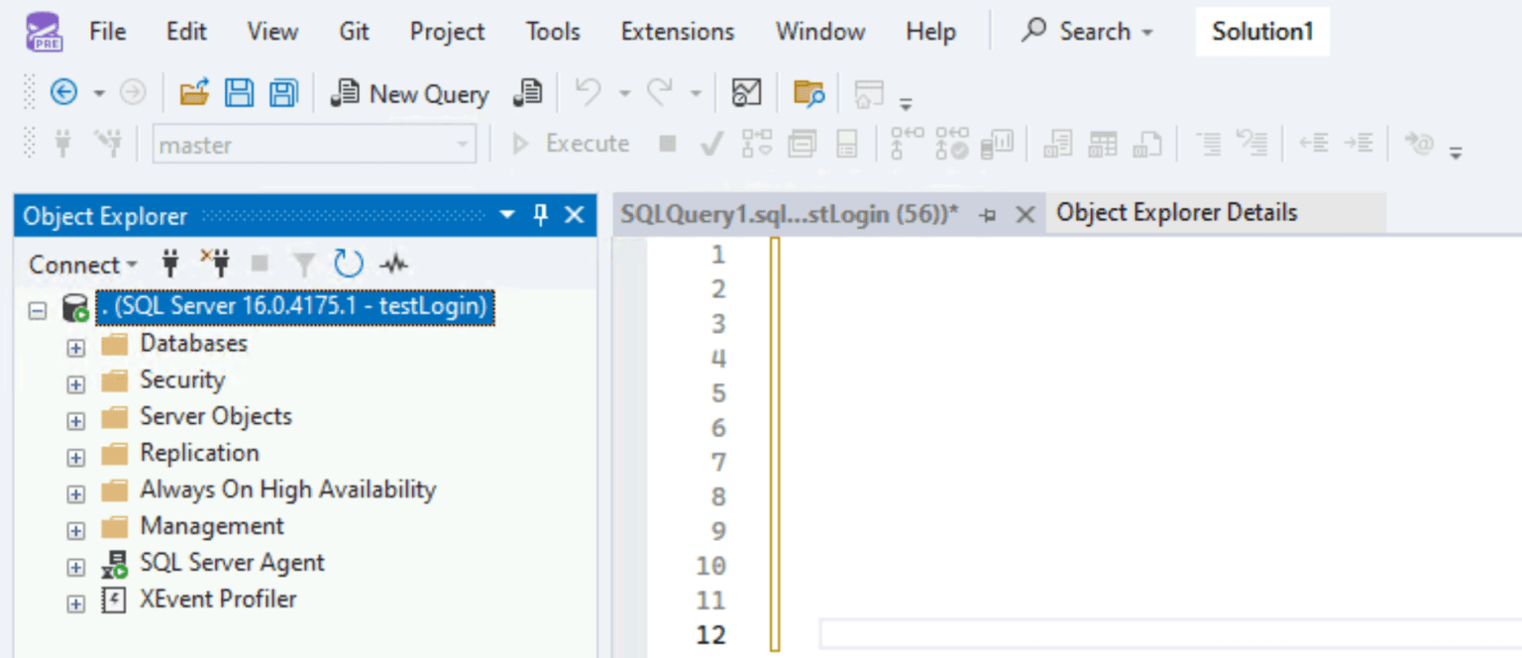1522x658 pixels.
Task: Open Activity Monitor pulse icon in Object Explorer
Action: tap(395, 264)
